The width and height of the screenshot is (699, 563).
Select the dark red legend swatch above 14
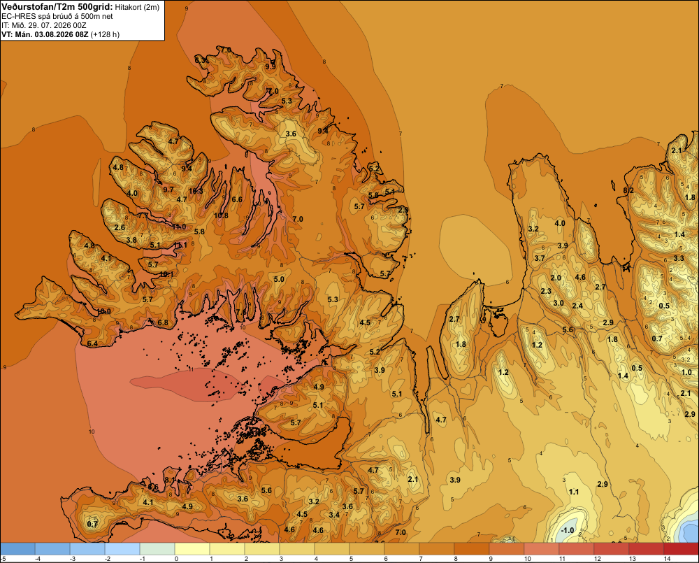tap(681, 549)
